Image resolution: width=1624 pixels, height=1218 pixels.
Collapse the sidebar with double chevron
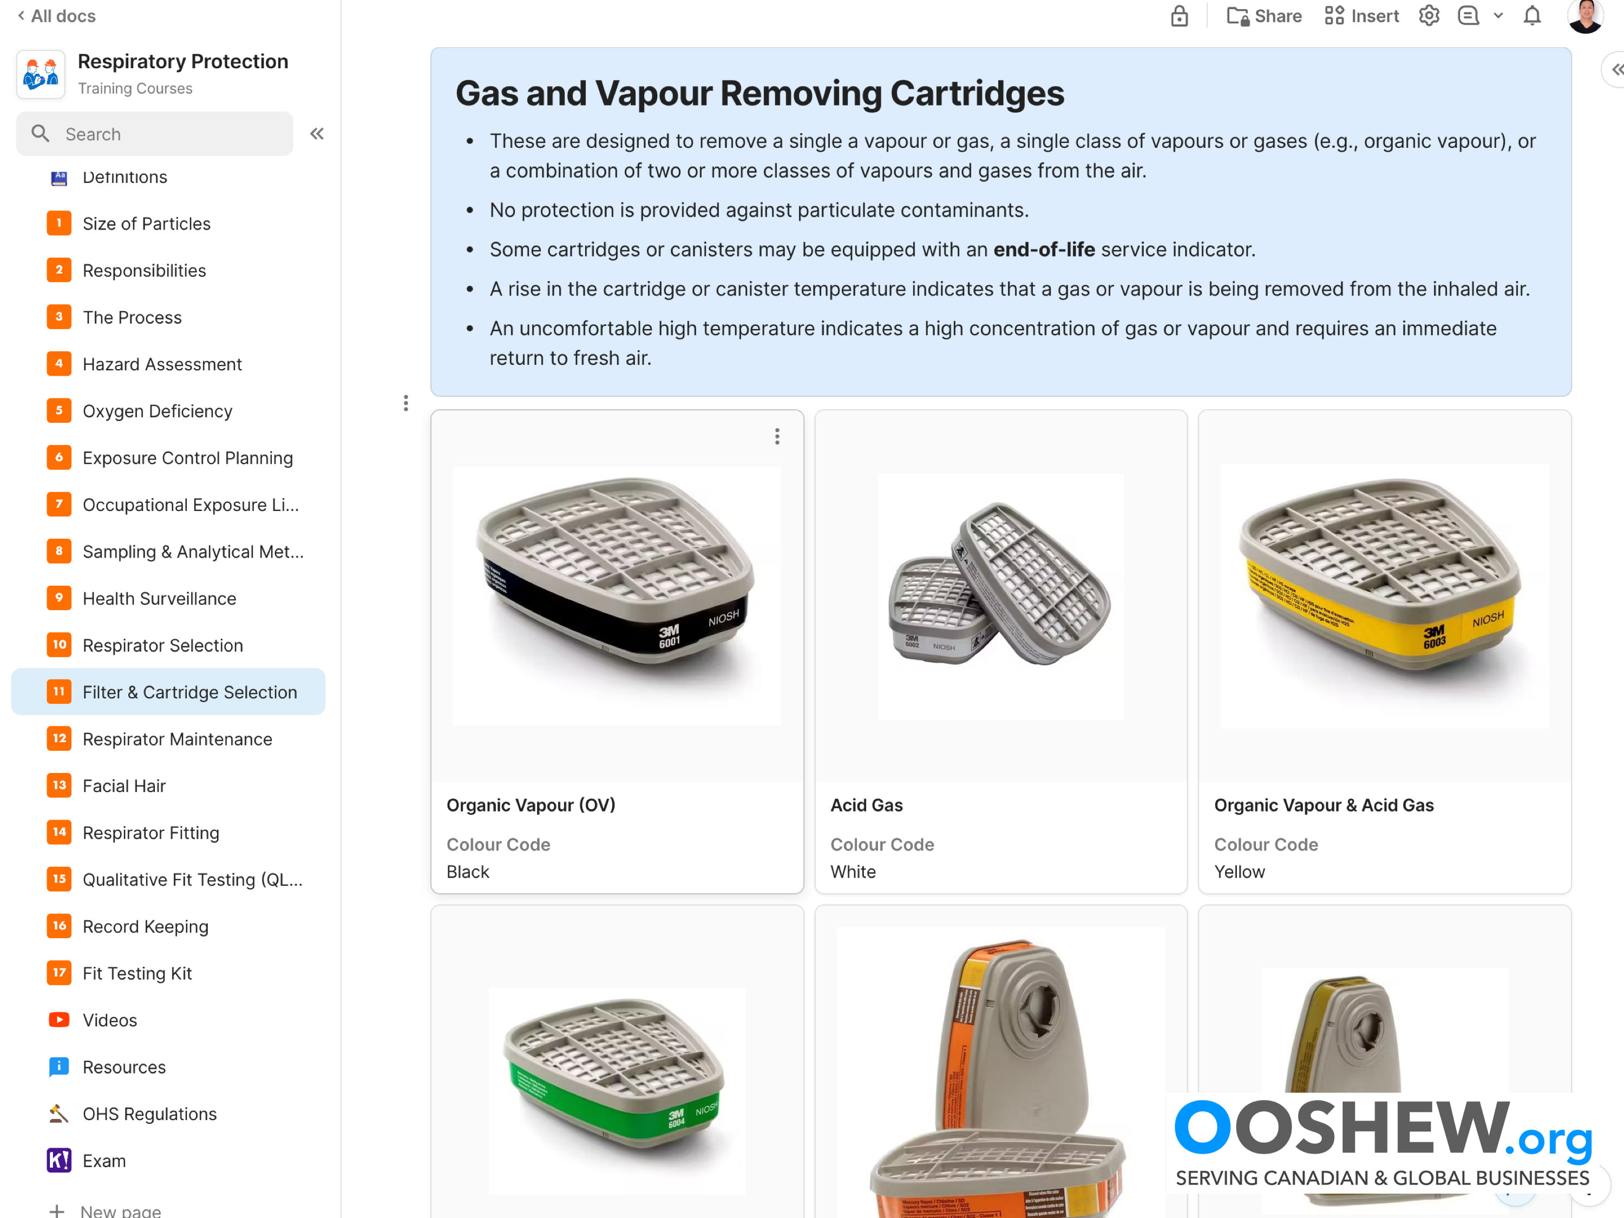pos(317,134)
